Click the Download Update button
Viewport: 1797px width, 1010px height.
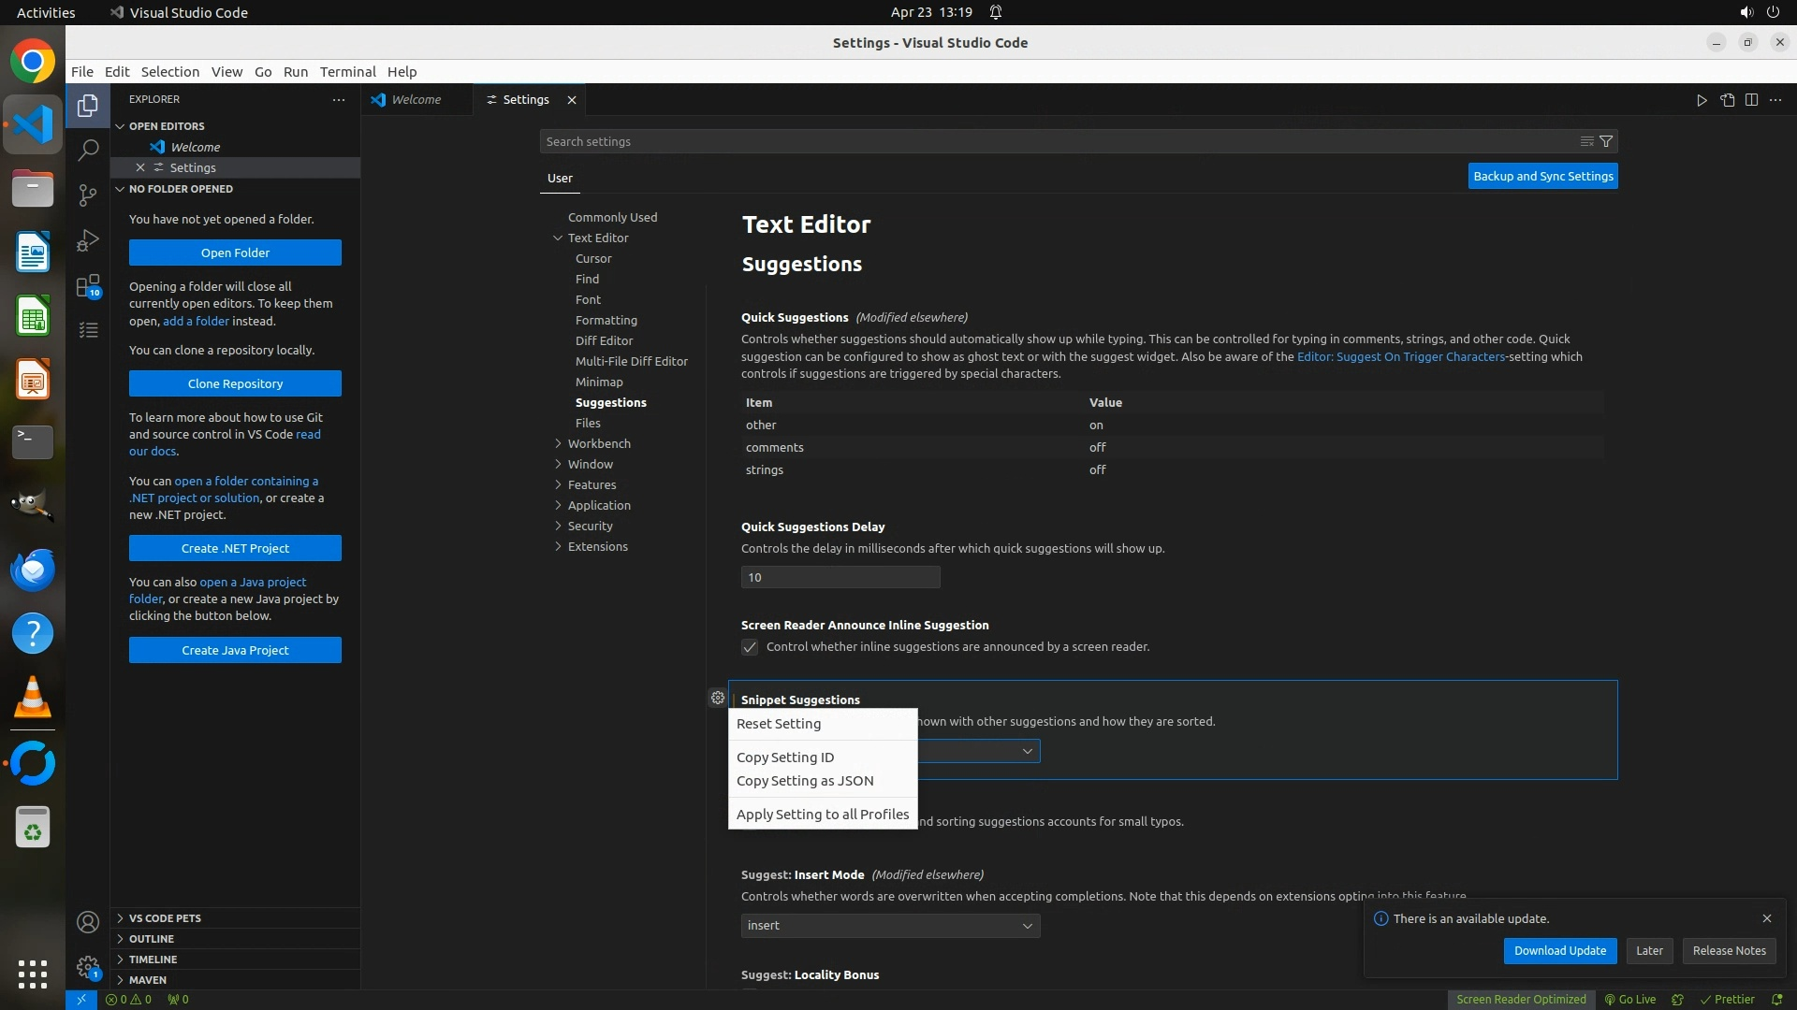(x=1559, y=950)
